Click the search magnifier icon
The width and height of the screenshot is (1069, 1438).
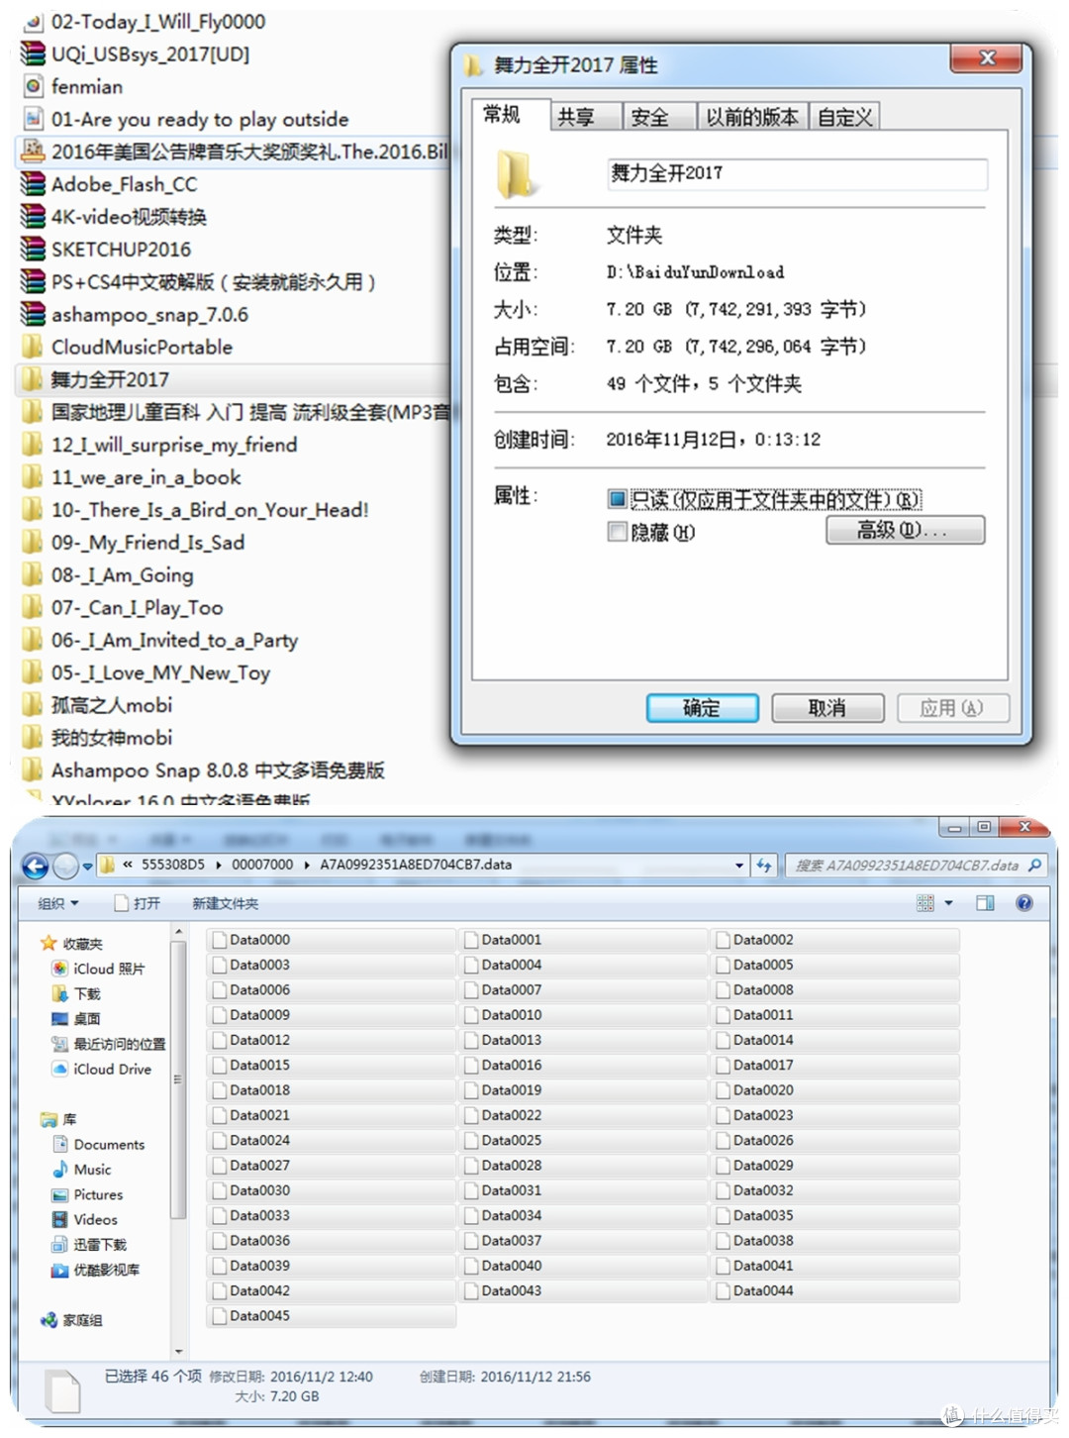1035,865
